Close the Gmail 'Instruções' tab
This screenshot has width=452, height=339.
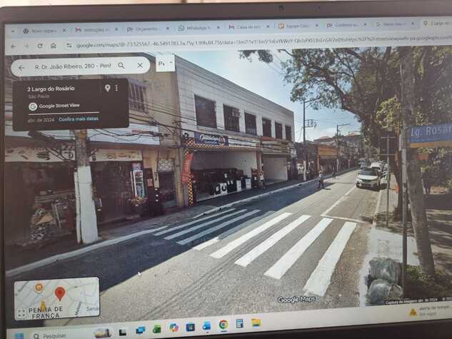point(116,29)
